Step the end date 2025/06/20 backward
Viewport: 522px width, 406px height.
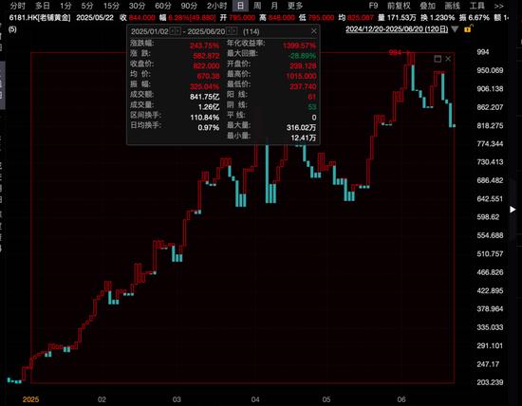click(229, 31)
